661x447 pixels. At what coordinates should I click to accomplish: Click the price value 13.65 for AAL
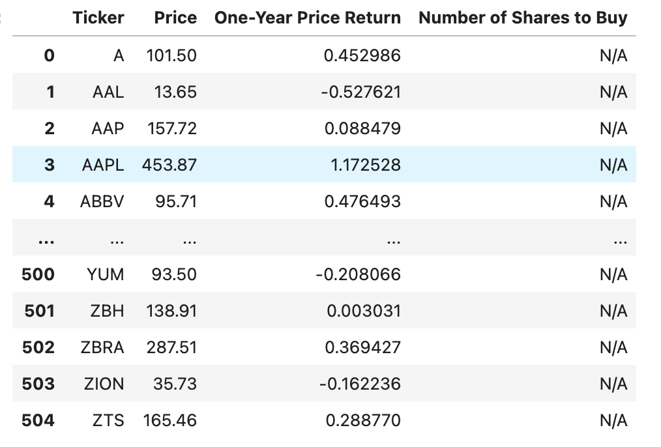[x=176, y=92]
